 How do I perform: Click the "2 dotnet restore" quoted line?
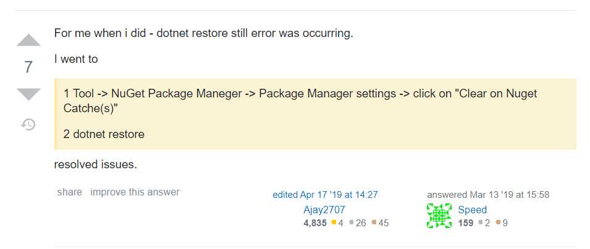coord(104,134)
